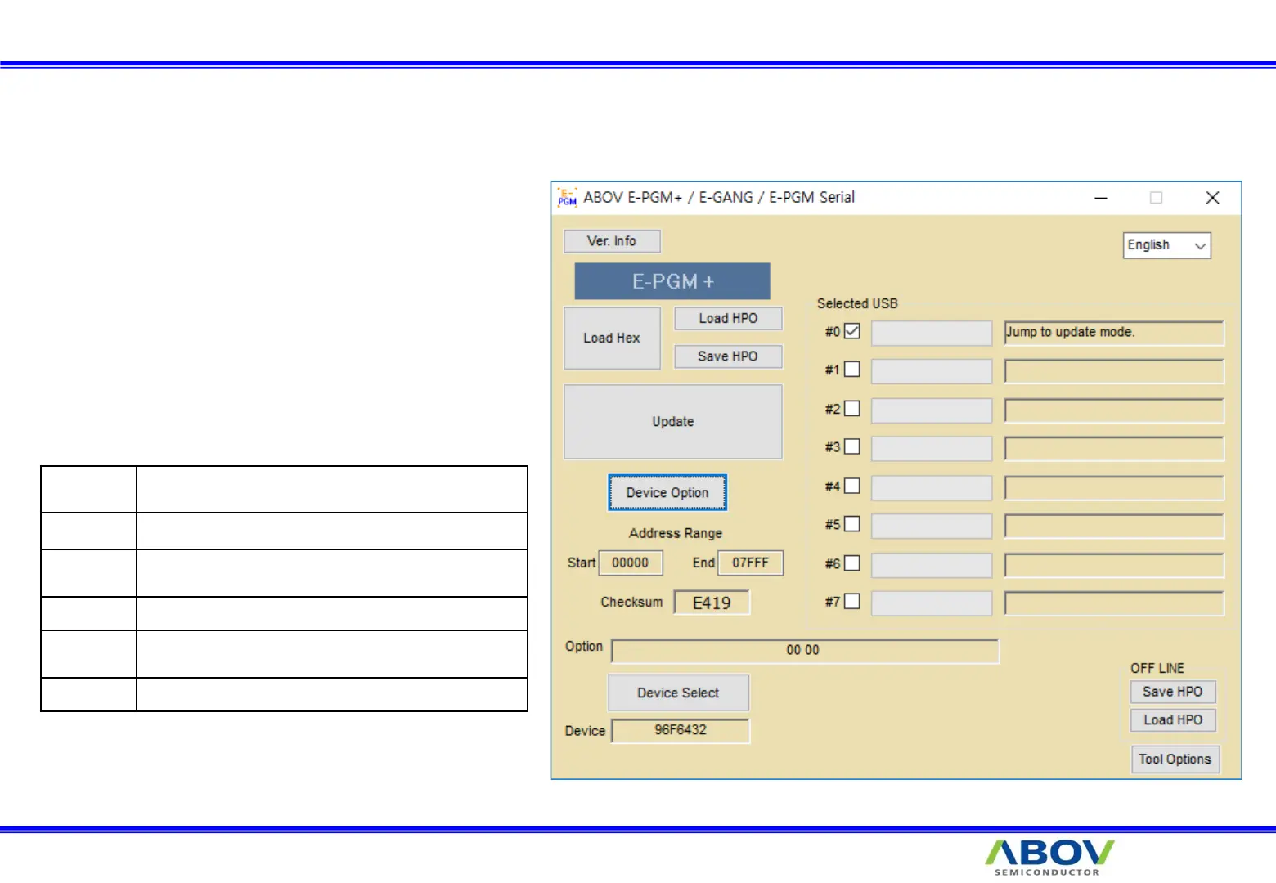Click Load HPO in OFF LINE section
Screen dimensions: 1276x883
click(1173, 720)
